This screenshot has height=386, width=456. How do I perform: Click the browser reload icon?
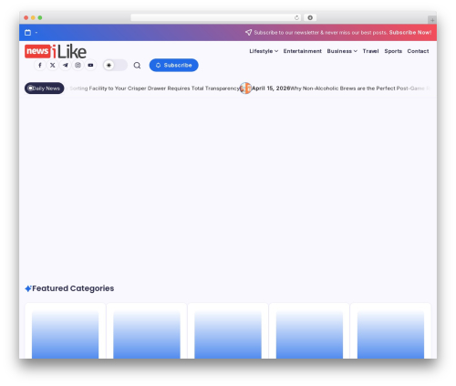point(296,17)
